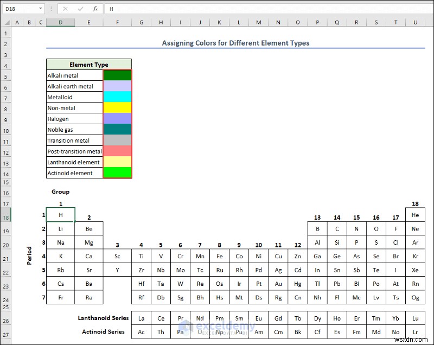Screen dimensions: 434x345
Task: Click the title 'Assigning Colors for Different Element Types'
Action: (x=235, y=43)
